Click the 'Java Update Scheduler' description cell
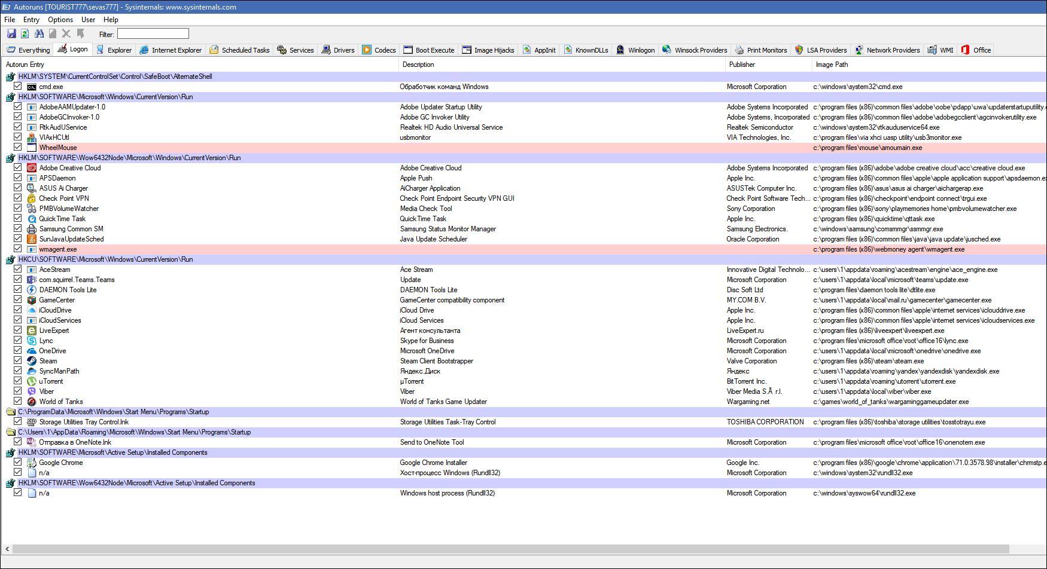1047x569 pixels. [434, 239]
